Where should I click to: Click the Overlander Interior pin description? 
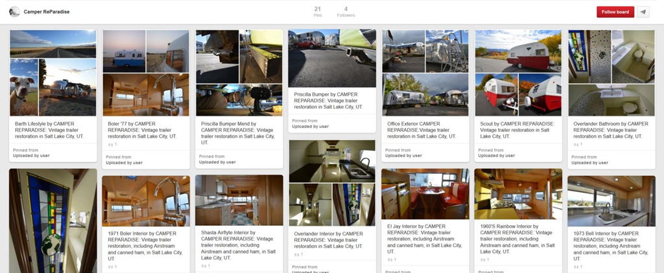(x=332, y=239)
